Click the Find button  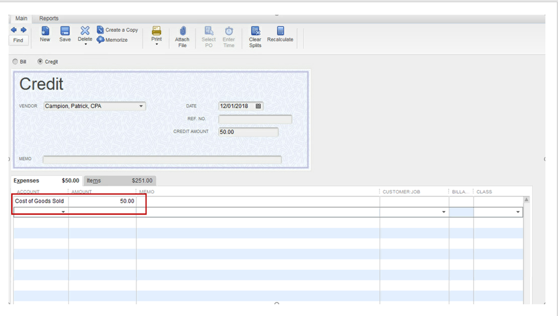[18, 40]
